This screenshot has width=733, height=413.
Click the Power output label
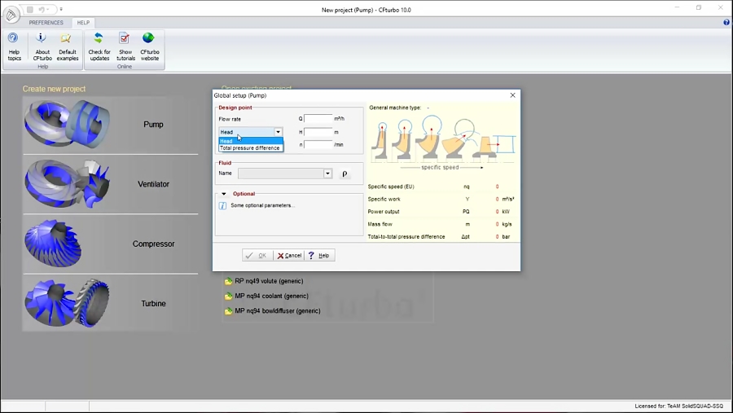point(384,212)
